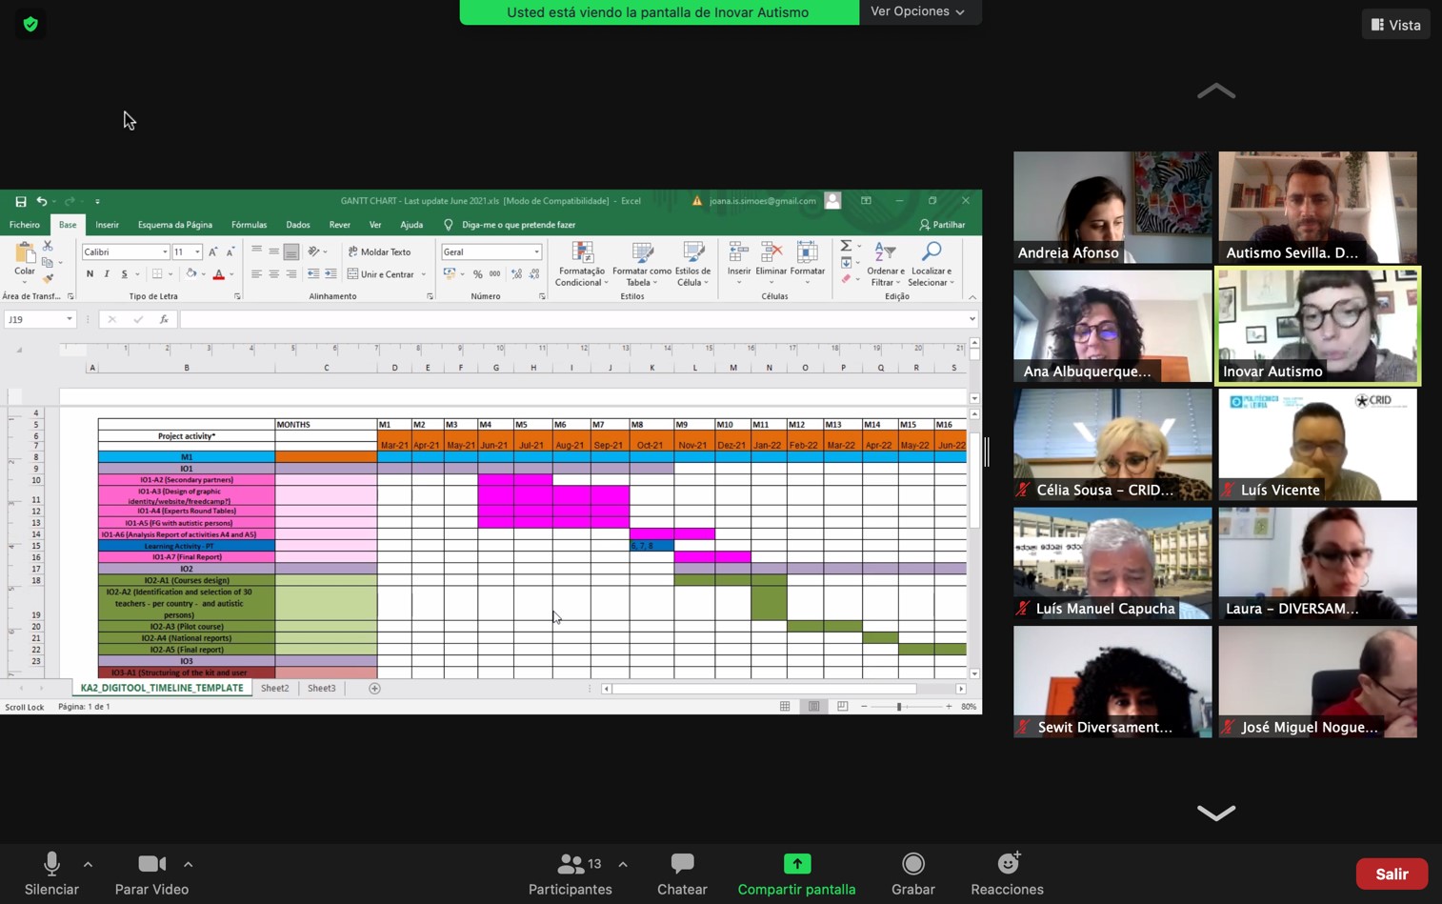Apply percent style in Número group
This screenshot has height=904, width=1442.
(x=477, y=274)
